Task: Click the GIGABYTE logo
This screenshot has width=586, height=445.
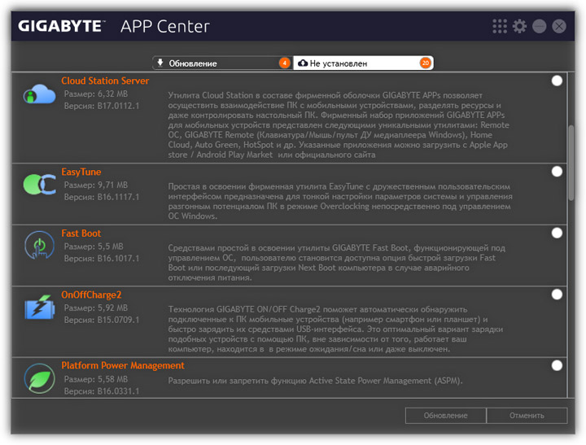Action: pos(62,26)
